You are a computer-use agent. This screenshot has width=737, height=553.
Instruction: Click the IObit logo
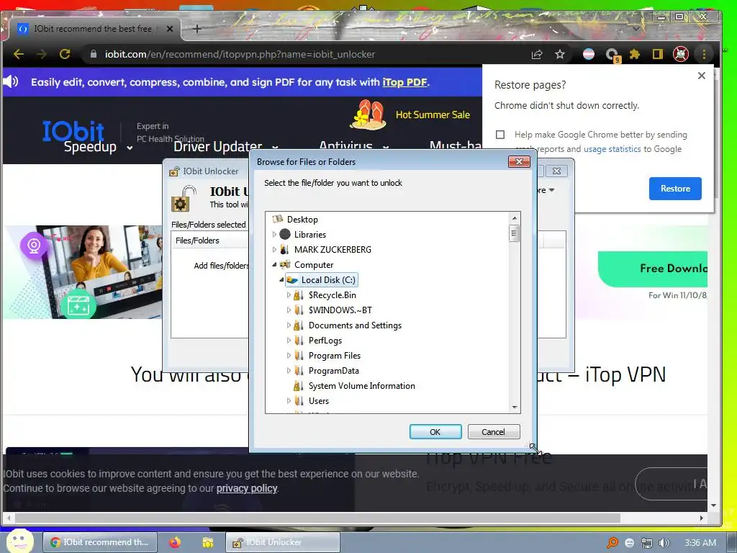73,130
